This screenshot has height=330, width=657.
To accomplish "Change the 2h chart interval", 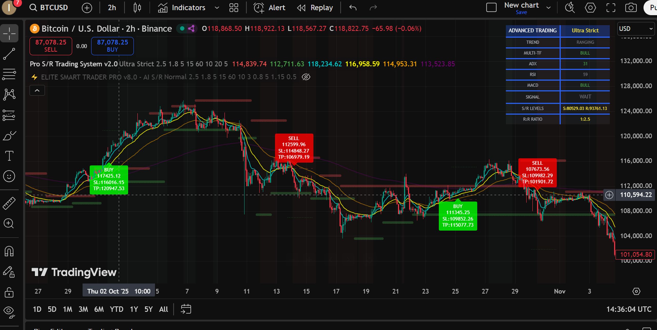I will (112, 8).
